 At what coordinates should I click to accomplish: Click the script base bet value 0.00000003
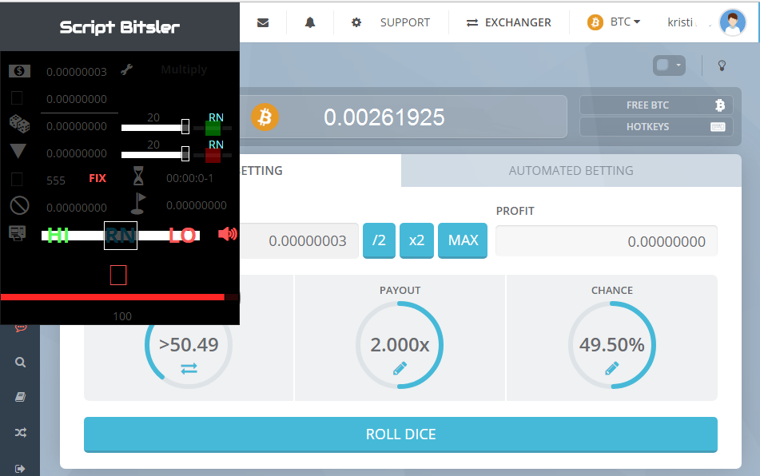(x=77, y=72)
